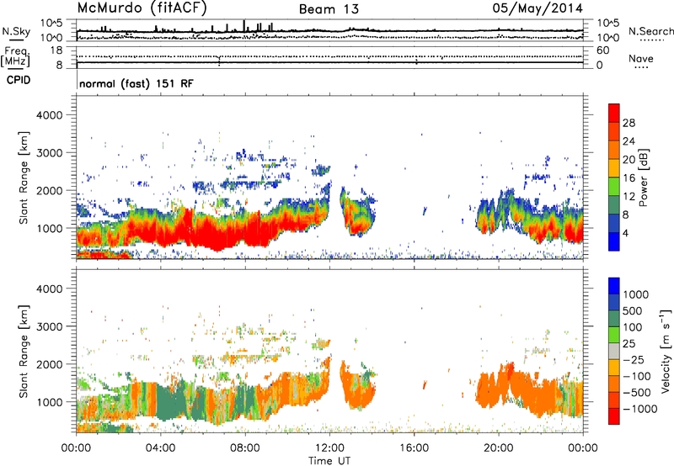The width and height of the screenshot is (674, 466).
Task: Pick the -500 to -1000 red-orange Velocity swatch
Action: click(614, 400)
